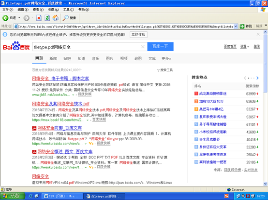Click the system clock 14:23
The image size is (268, 200).
click(x=261, y=196)
